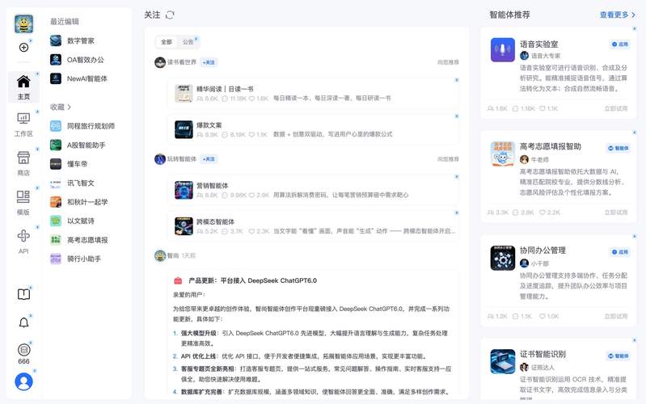The width and height of the screenshot is (646, 404).
Task: Open the 营销智能体 thumbnail
Action: pos(184,190)
